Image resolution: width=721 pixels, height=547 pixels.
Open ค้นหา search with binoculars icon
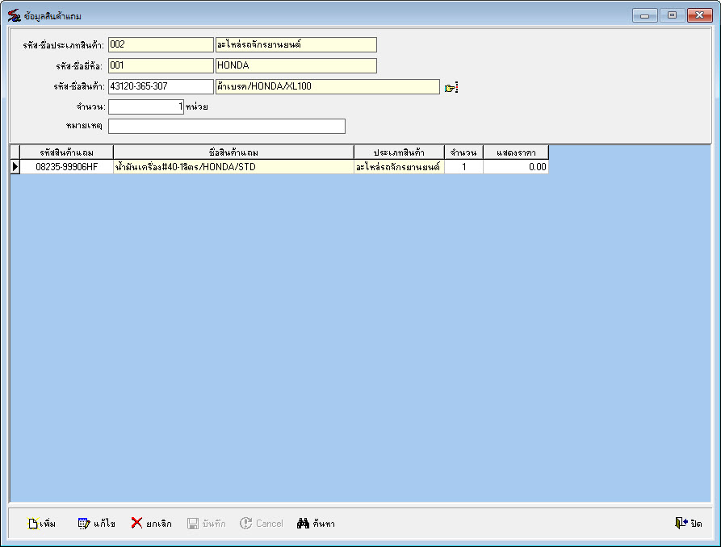(316, 524)
